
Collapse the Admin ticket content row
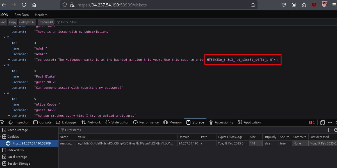point(9,60)
